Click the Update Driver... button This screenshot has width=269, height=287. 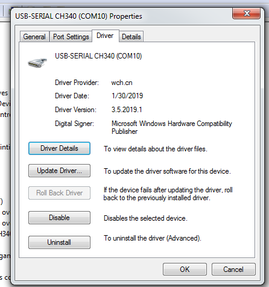[59, 171]
